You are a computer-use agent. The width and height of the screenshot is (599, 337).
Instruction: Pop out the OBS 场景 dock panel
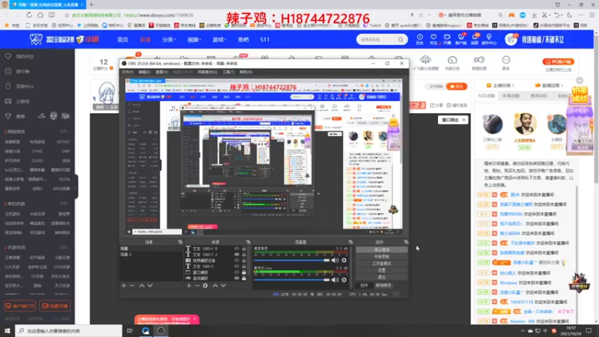(x=180, y=242)
